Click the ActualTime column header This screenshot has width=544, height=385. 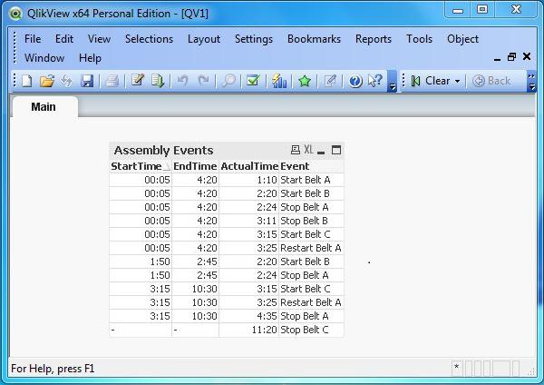click(249, 166)
